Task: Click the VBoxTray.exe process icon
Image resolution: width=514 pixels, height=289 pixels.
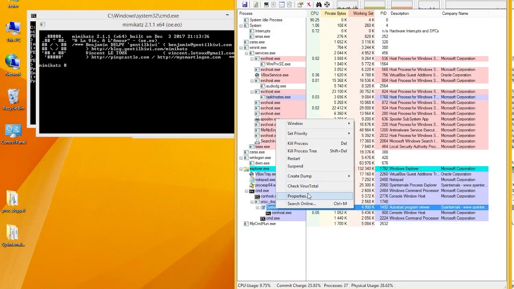Action: (x=252, y=174)
